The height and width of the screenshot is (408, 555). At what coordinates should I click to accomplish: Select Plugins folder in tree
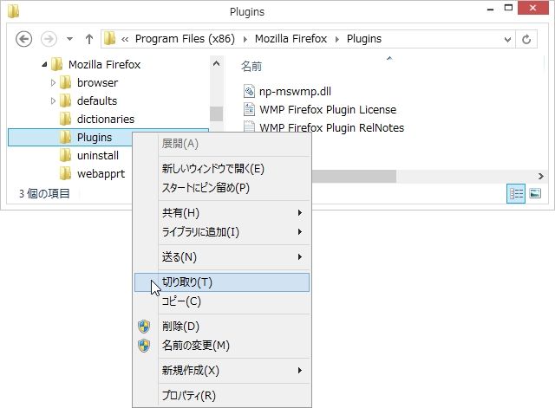(x=95, y=137)
